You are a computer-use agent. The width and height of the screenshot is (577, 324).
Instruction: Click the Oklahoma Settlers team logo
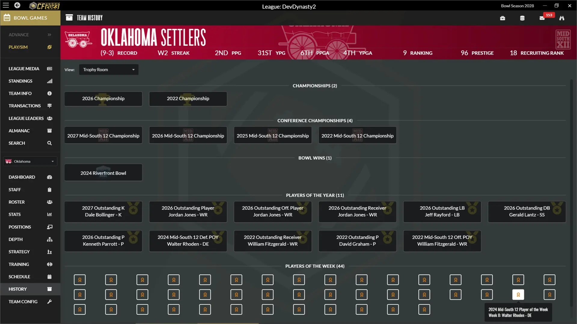(x=78, y=39)
